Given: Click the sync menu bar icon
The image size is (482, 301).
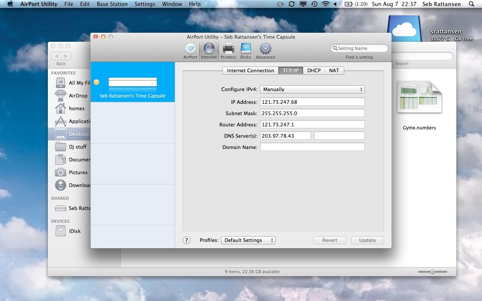Looking at the screenshot, I should tap(291, 4).
